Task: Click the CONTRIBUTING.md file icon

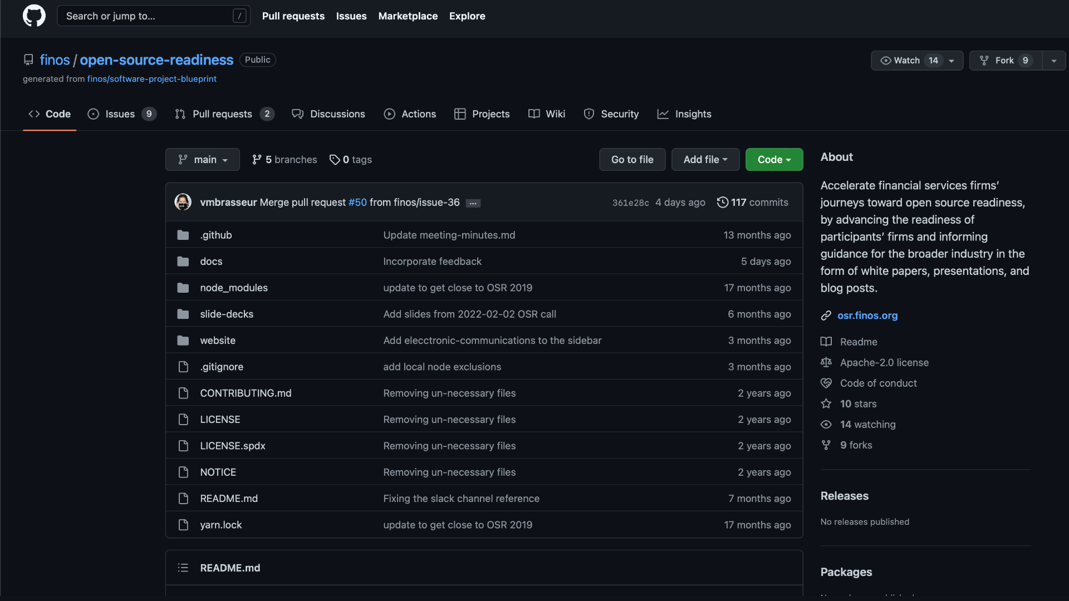Action: tap(183, 393)
